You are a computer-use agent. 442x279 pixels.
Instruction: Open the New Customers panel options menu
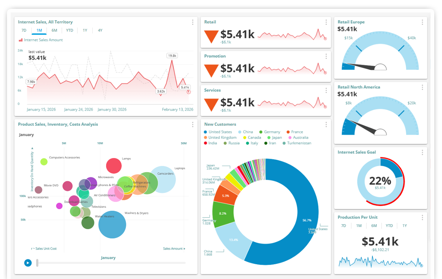(x=326, y=125)
